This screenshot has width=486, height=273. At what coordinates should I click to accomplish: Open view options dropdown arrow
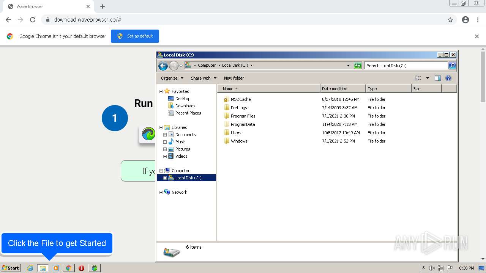[428, 78]
